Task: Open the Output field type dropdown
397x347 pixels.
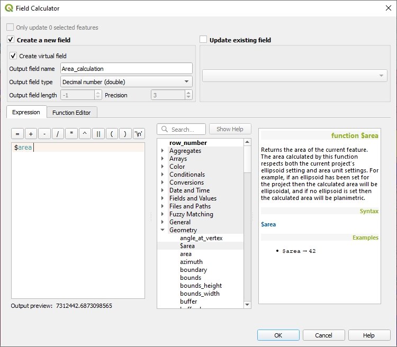Action: tap(126, 82)
